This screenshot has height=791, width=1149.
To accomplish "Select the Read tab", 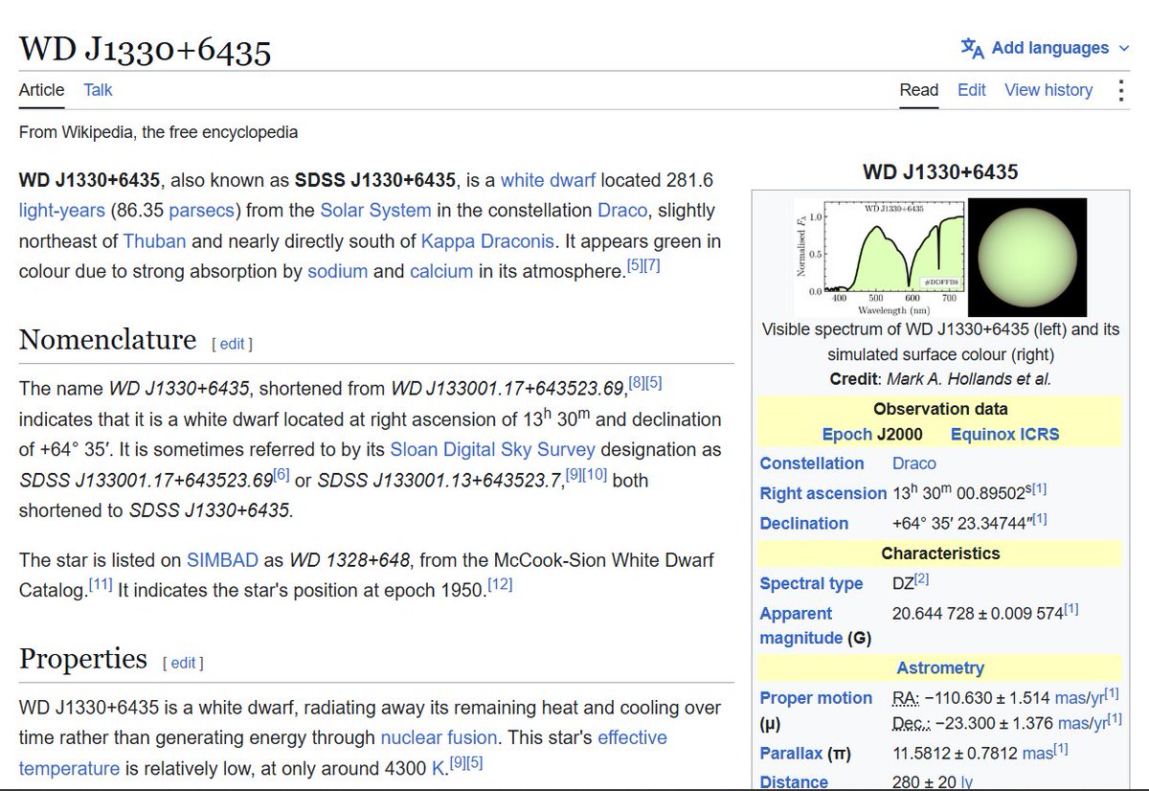I will coord(919,90).
